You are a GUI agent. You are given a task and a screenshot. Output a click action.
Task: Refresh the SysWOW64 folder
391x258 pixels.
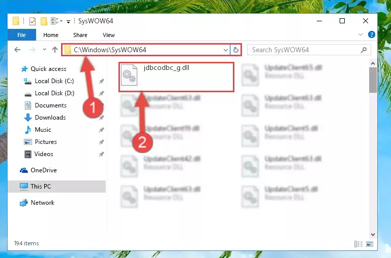(235, 50)
